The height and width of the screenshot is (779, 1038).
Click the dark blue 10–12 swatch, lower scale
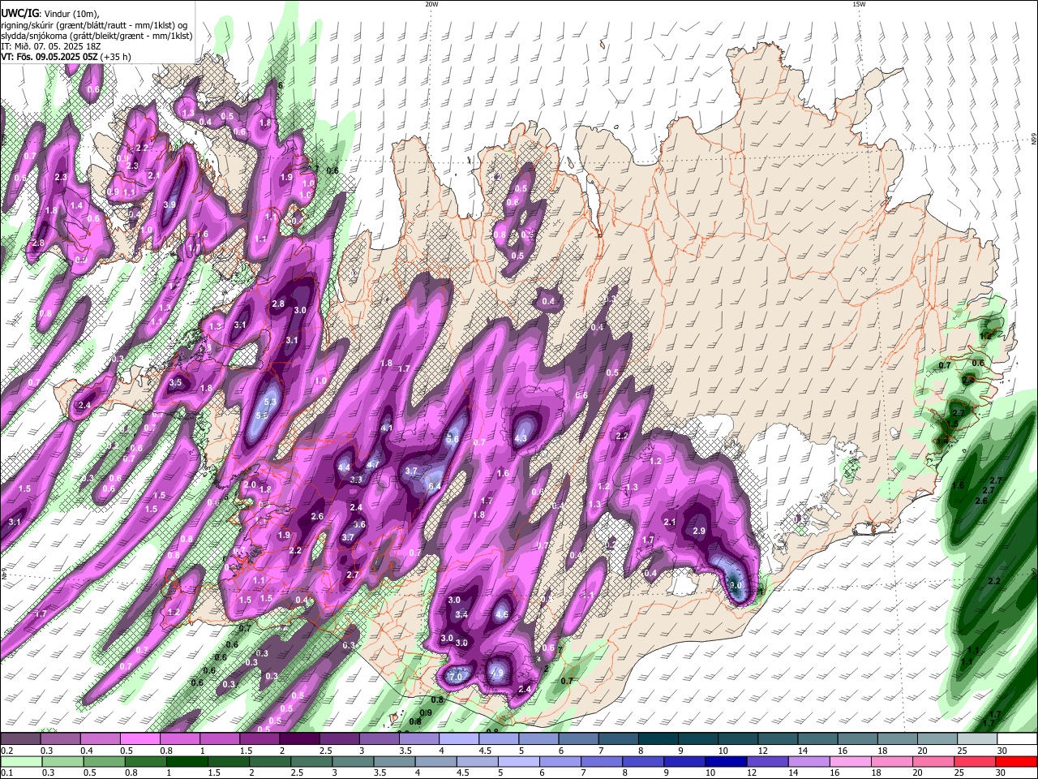[726, 761]
